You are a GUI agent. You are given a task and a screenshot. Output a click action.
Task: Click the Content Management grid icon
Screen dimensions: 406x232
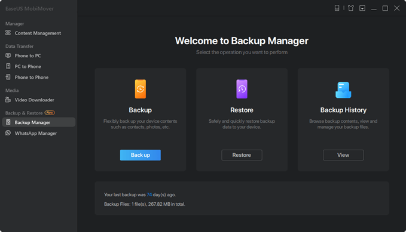pos(8,33)
